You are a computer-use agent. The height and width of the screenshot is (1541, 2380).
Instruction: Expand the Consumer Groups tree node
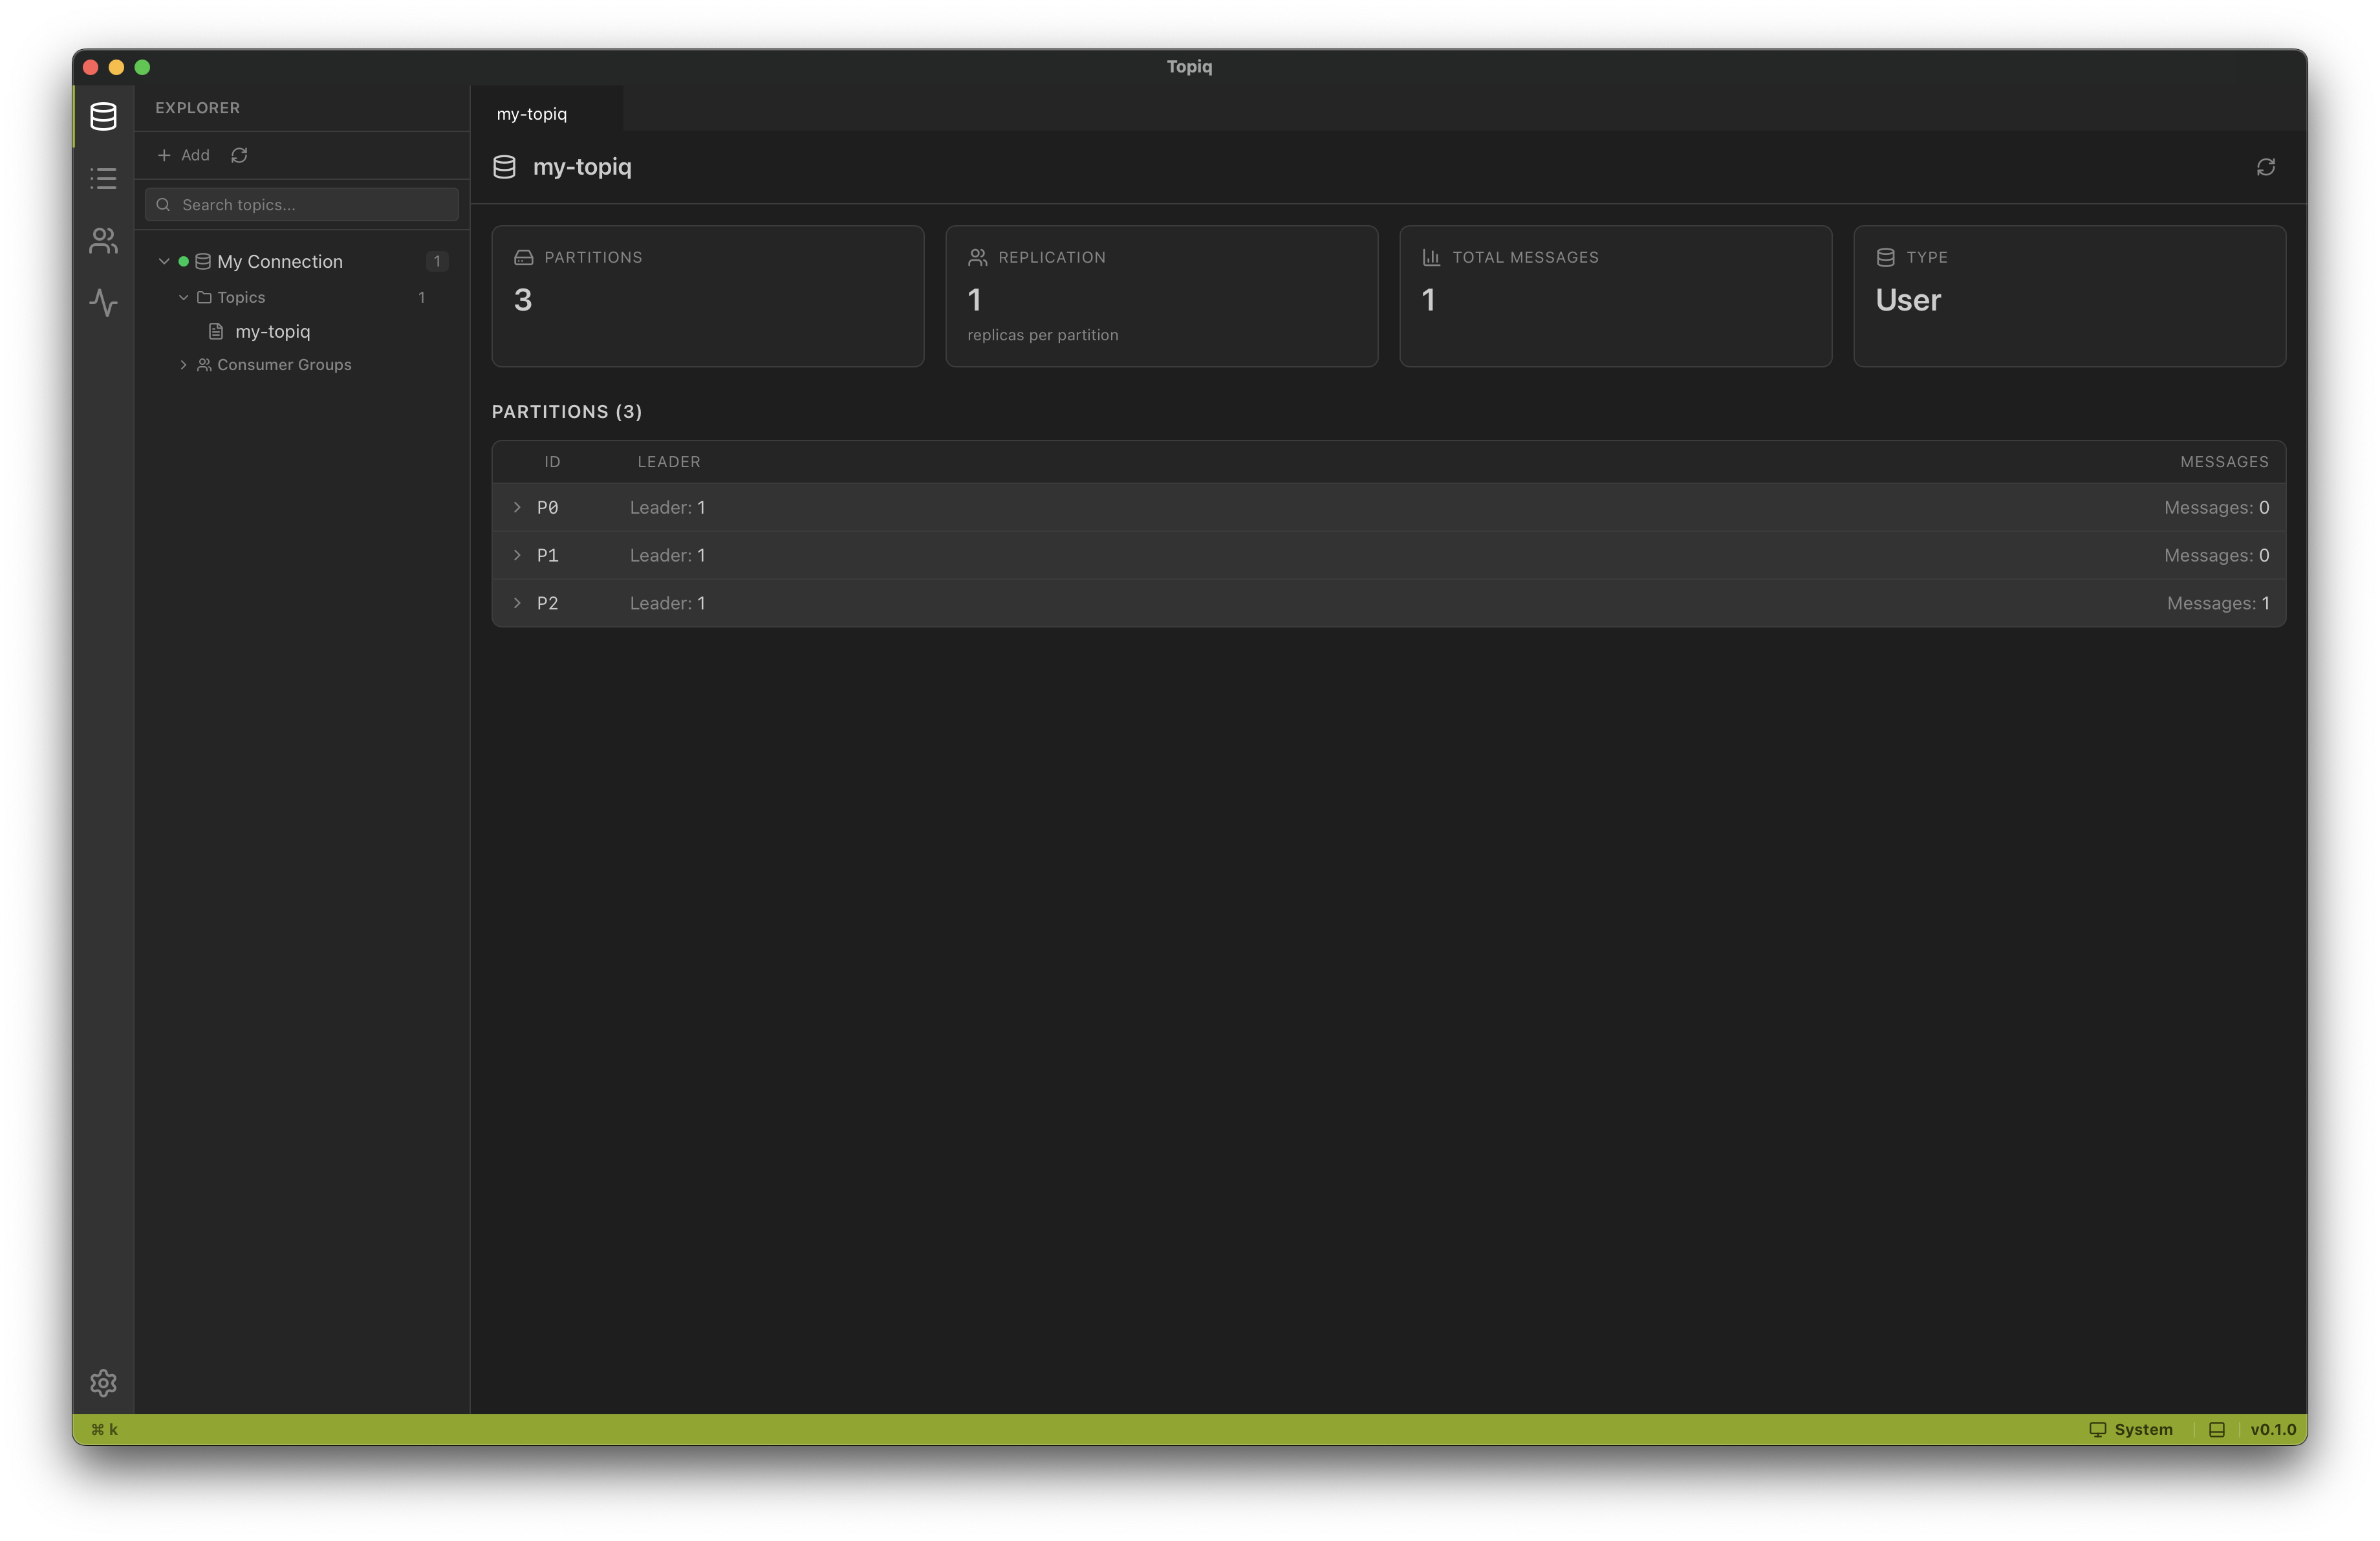click(184, 364)
